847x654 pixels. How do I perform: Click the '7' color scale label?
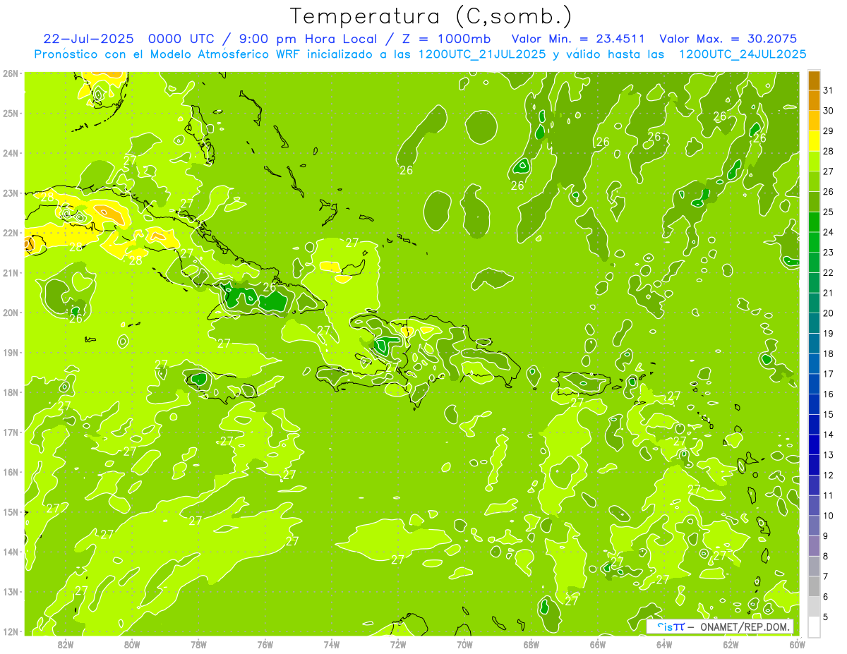[826, 576]
